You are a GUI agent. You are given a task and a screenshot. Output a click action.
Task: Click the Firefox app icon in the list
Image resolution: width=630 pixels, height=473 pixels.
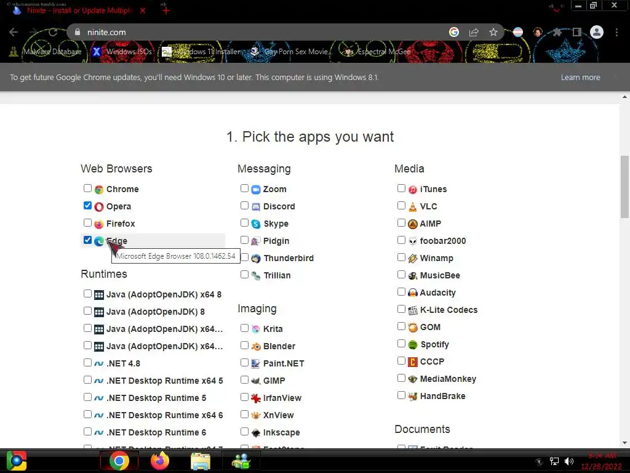(x=99, y=224)
